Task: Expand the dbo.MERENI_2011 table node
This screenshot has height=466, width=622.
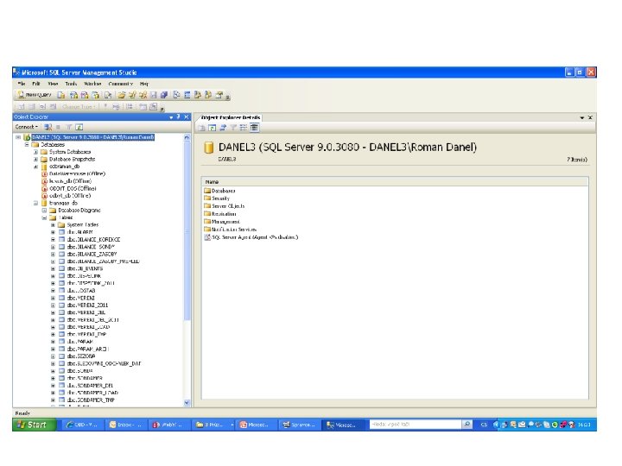Action: click(x=54, y=305)
